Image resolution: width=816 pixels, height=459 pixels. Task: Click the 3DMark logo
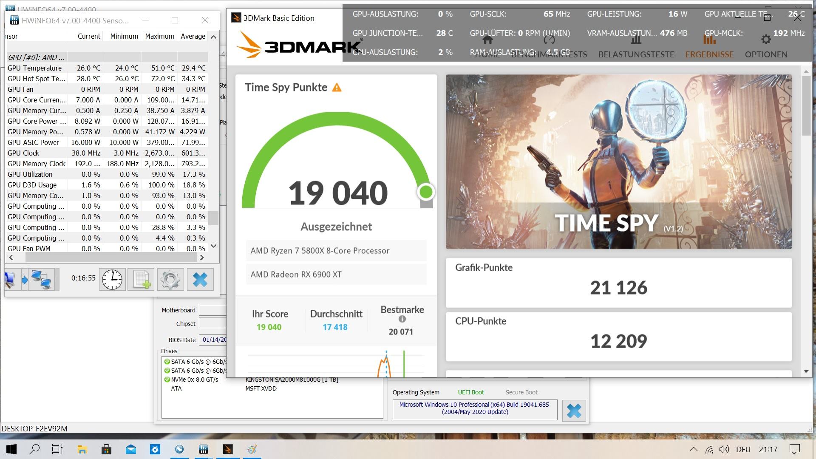click(300, 44)
